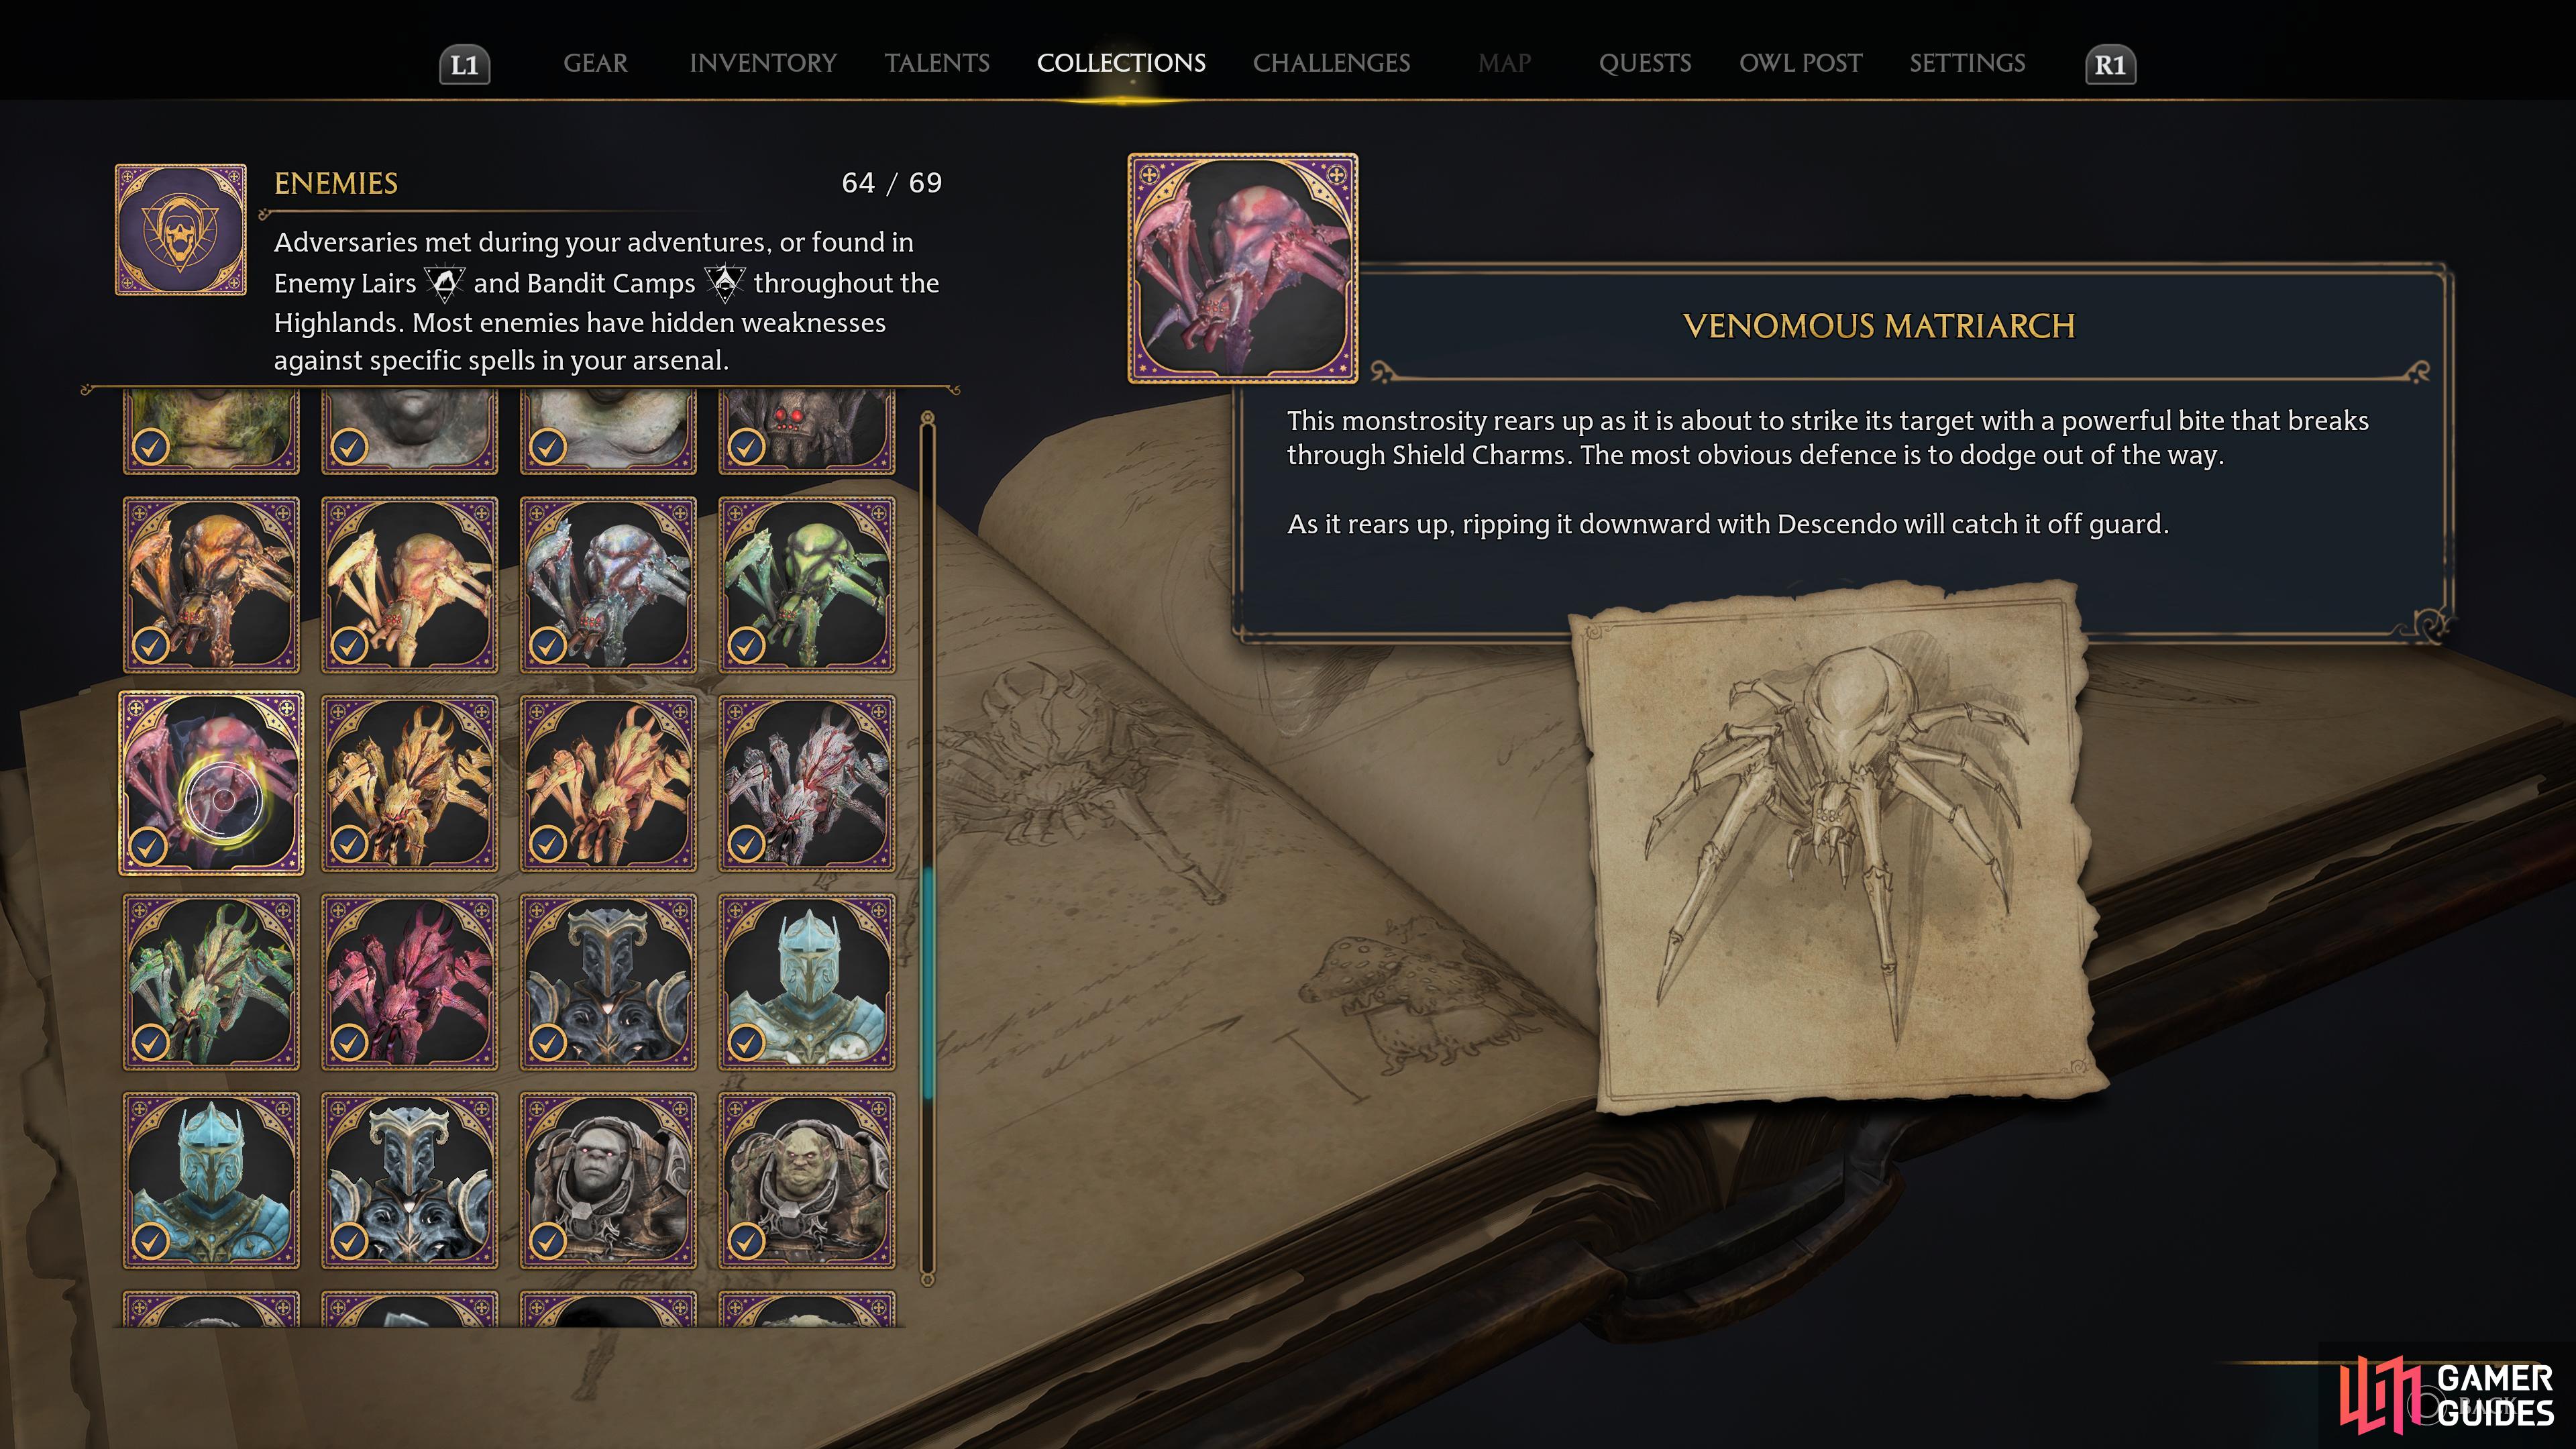This screenshot has width=2576, height=1449.
Task: Open the Challenges tab
Action: [x=1331, y=63]
